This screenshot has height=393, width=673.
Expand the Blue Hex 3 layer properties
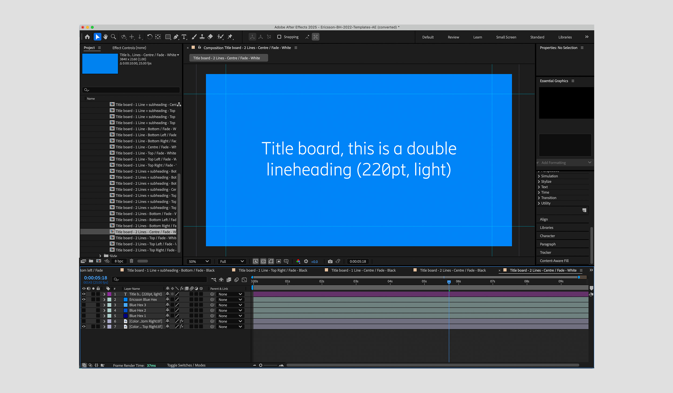pyautogui.click(x=104, y=305)
